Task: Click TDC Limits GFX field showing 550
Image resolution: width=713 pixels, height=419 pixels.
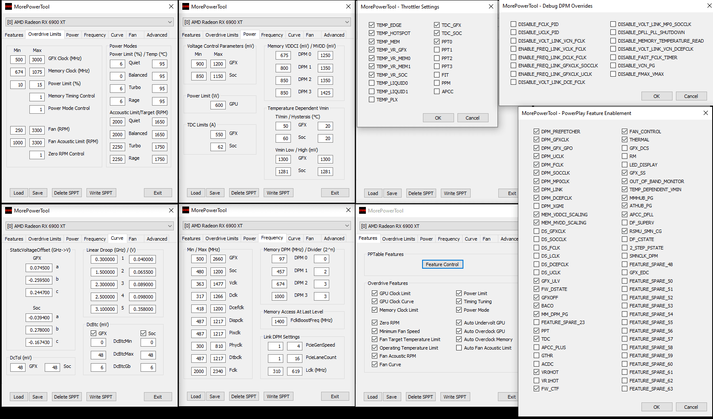Action: click(x=218, y=135)
